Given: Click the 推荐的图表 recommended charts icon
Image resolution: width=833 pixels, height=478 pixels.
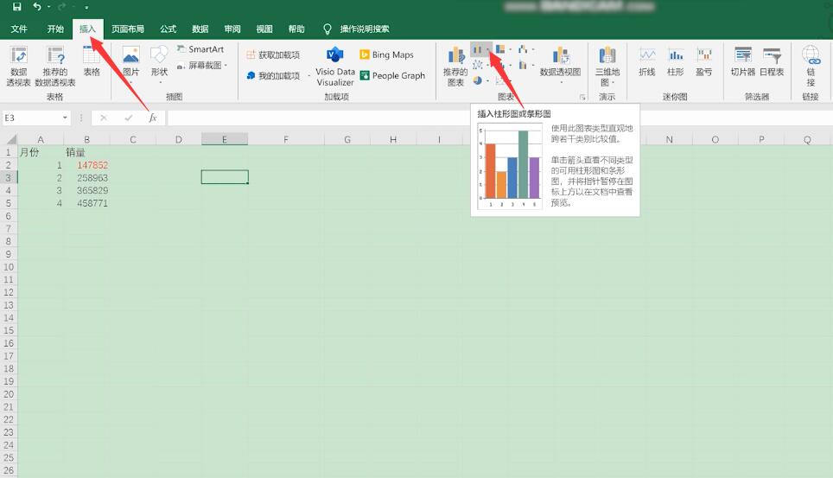Looking at the screenshot, I should coord(455,66).
